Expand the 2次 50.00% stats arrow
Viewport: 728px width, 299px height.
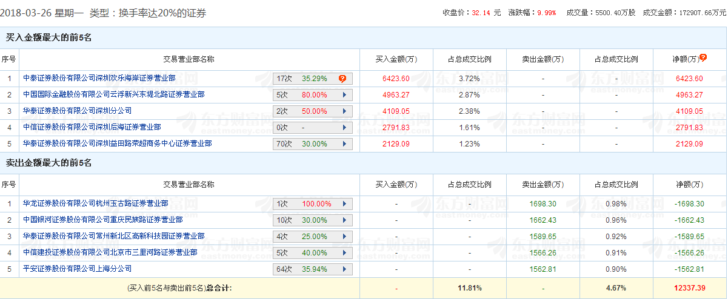click(344, 111)
